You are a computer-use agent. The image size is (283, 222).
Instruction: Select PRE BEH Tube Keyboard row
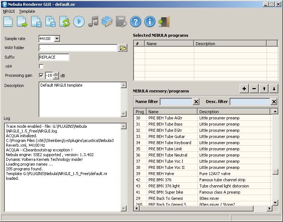coord(202,143)
